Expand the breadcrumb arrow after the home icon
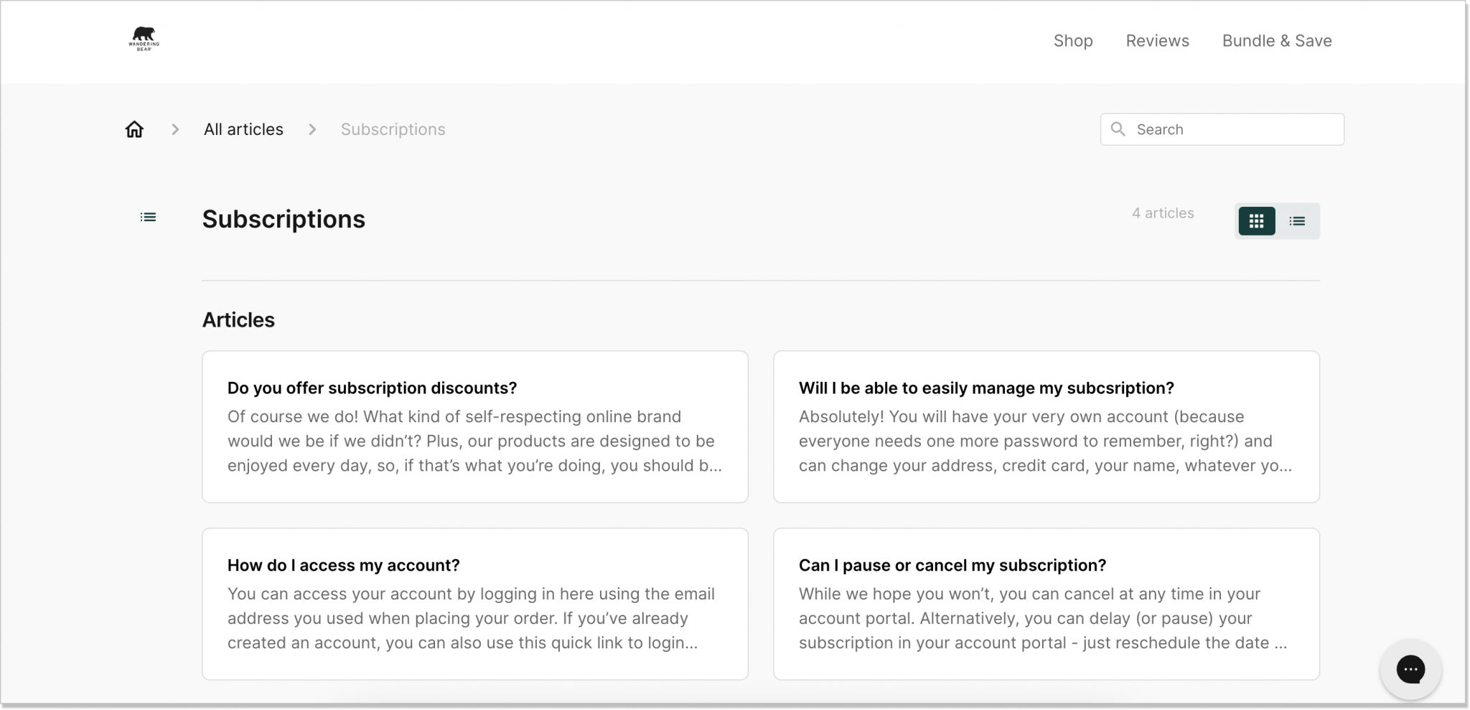The height and width of the screenshot is (710, 1470). (x=175, y=129)
